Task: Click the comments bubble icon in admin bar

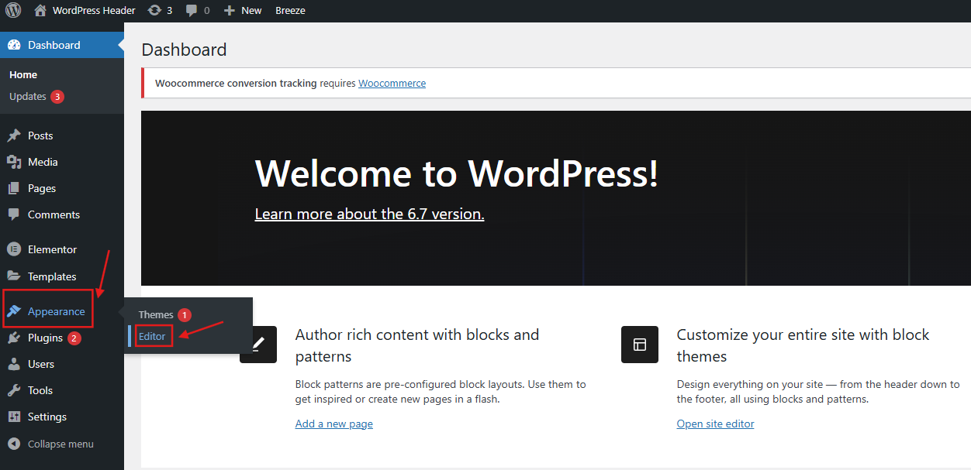Action: pos(192,11)
